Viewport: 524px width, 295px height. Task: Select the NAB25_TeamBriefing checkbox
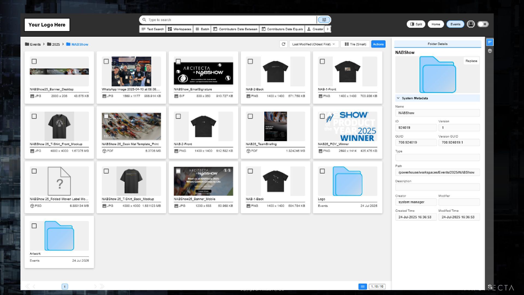coord(250,116)
